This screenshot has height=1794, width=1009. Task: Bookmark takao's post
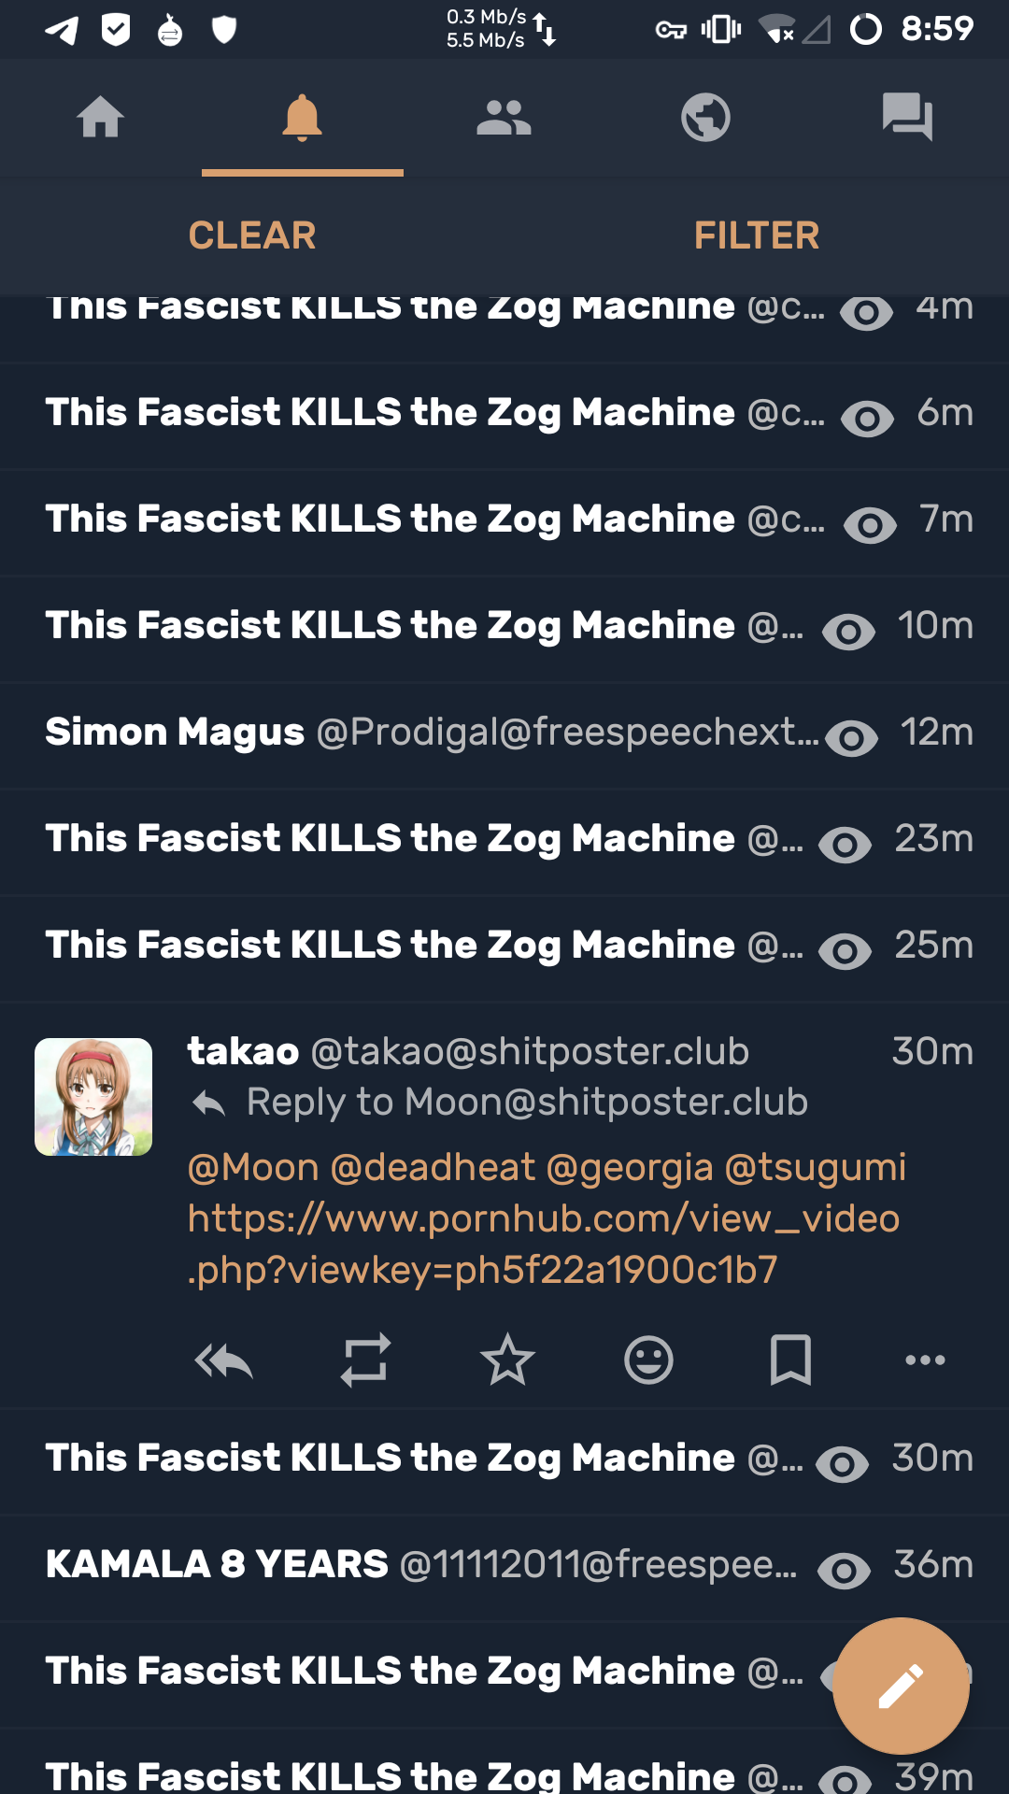(x=790, y=1360)
